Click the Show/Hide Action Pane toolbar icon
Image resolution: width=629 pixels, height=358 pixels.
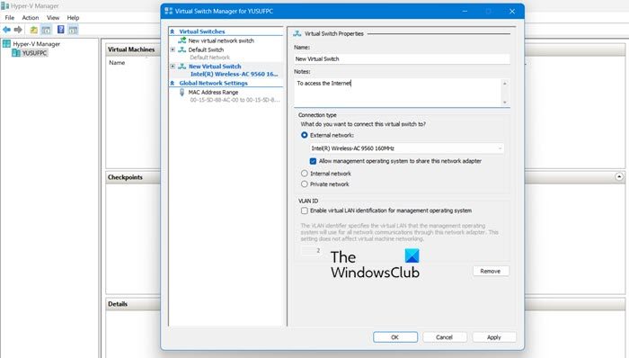[x=73, y=30]
